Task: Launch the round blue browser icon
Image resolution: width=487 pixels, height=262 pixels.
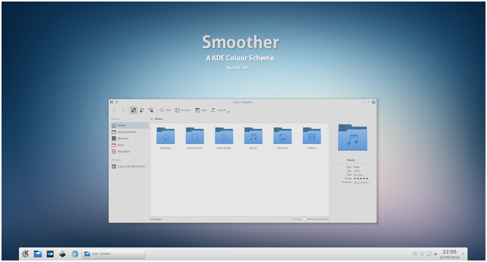Action: (75, 254)
